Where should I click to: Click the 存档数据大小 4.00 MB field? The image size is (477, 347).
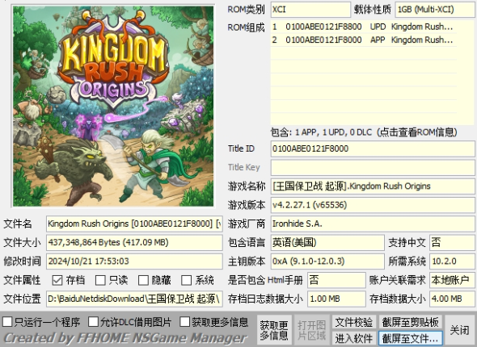coord(452,299)
